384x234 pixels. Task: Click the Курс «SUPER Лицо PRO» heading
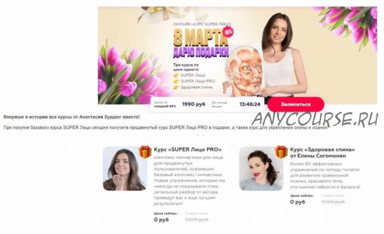[188, 150]
